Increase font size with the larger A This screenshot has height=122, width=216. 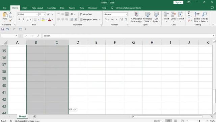[x=48, y=14]
